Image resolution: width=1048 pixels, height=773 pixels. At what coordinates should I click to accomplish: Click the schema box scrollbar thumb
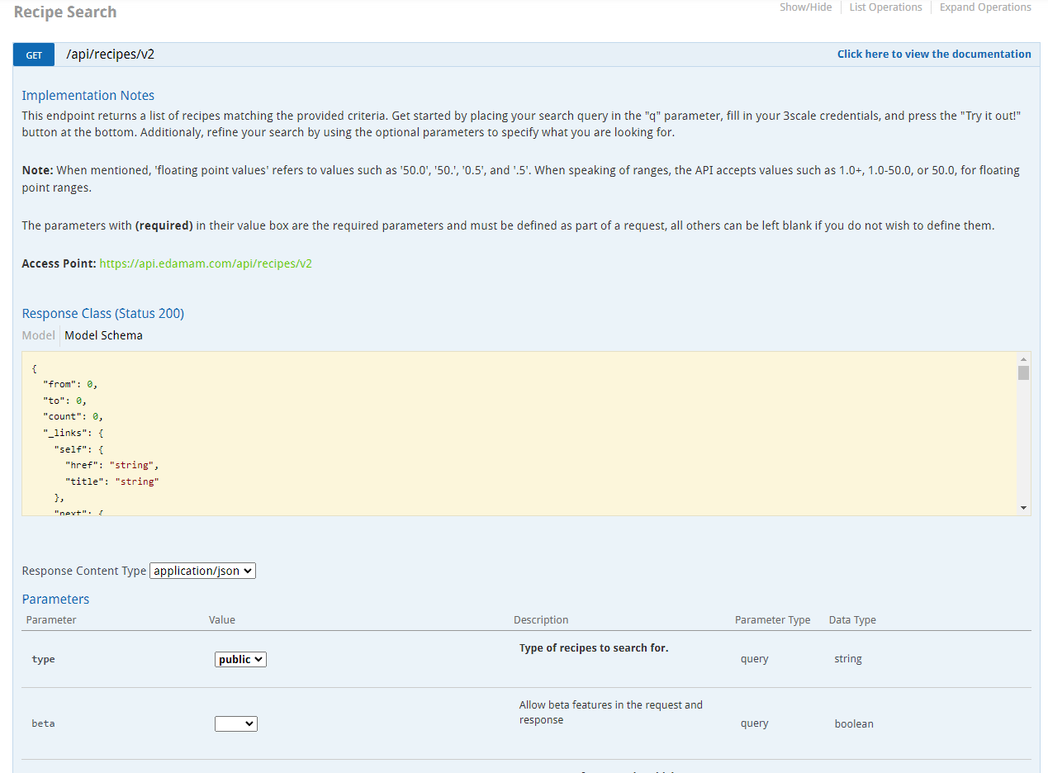1024,372
